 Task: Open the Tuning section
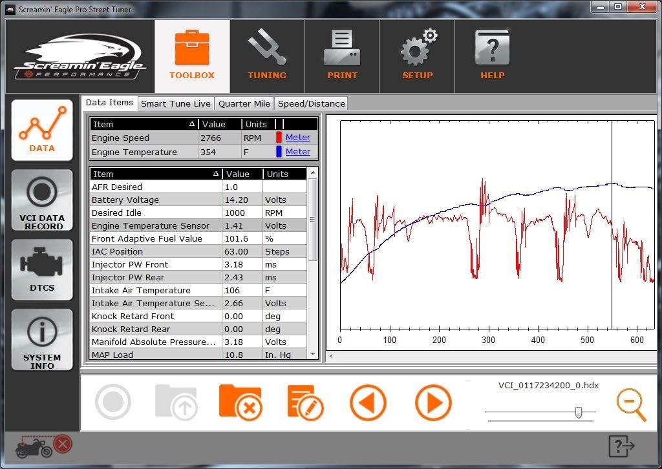click(x=266, y=56)
